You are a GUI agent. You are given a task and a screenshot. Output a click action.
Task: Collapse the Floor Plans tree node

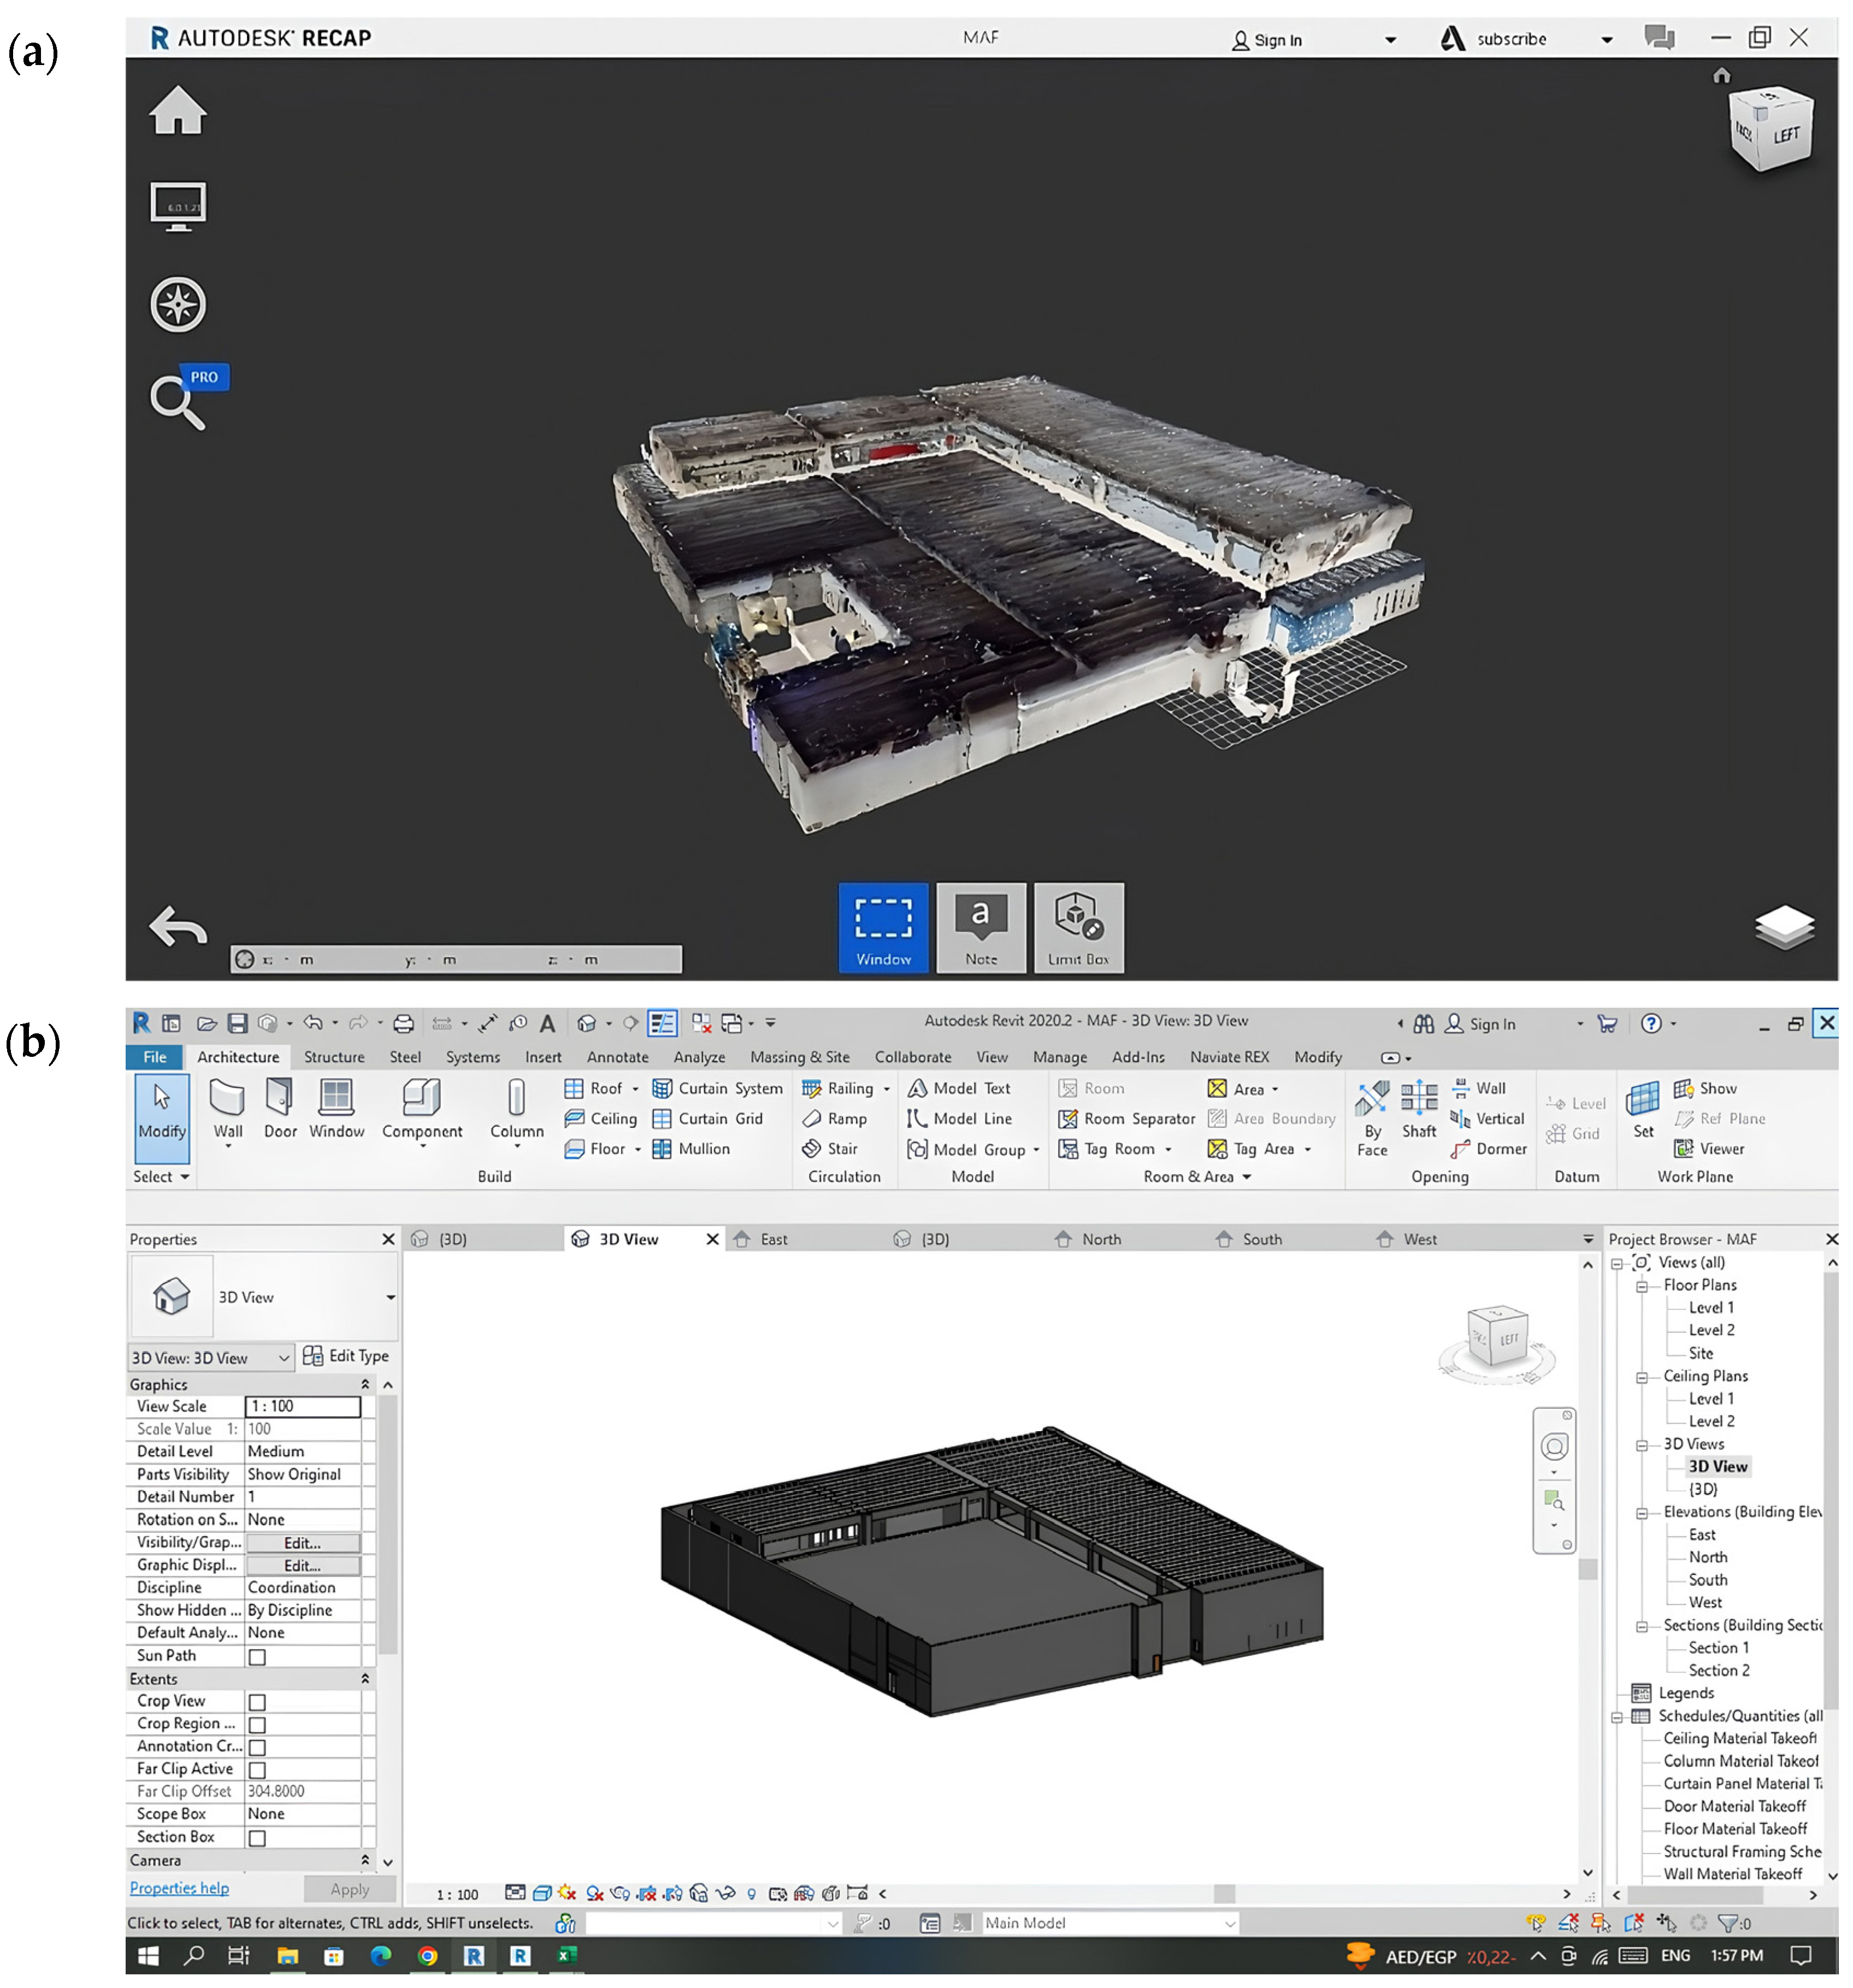point(1641,1286)
